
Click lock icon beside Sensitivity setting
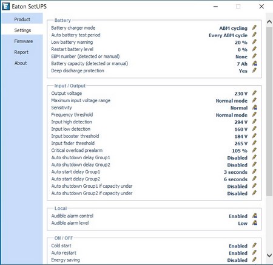point(255,108)
